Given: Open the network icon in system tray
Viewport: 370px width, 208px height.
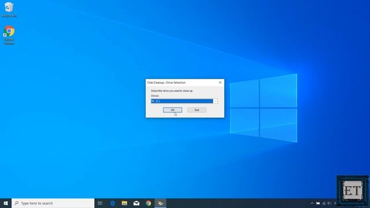Looking at the screenshot, I should pyautogui.click(x=324, y=203).
